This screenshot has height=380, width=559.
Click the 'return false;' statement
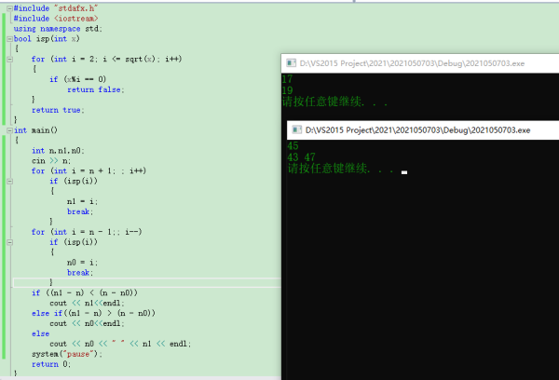pos(95,89)
